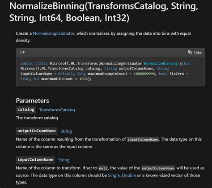Click the outputColumnName parameter name badge
The width and height of the screenshot is (212, 188).
click(37, 131)
